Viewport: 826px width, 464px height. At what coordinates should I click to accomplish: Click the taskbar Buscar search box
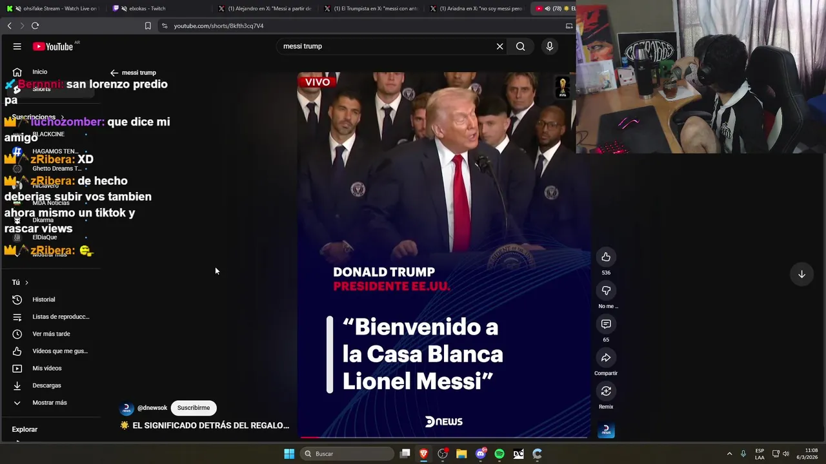(x=347, y=454)
